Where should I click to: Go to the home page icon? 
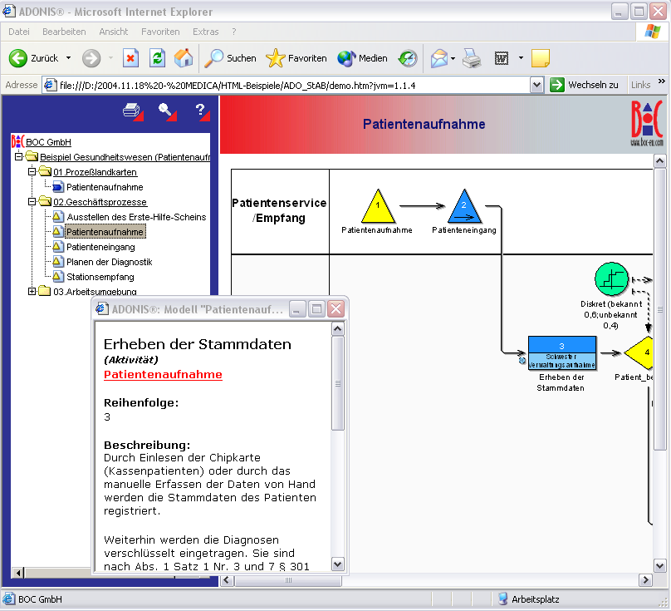[184, 58]
